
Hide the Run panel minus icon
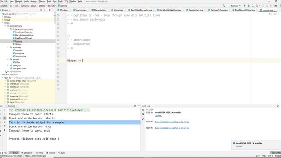coord(139,106)
